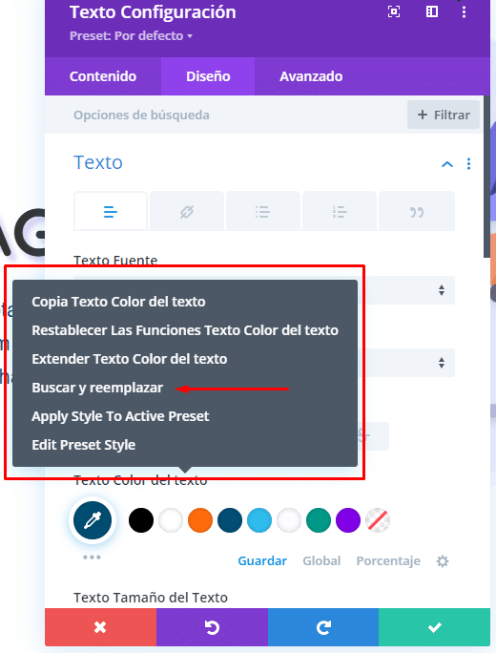The height and width of the screenshot is (653, 496).
Task: Select Apply Style To Active Preset
Action: click(120, 416)
